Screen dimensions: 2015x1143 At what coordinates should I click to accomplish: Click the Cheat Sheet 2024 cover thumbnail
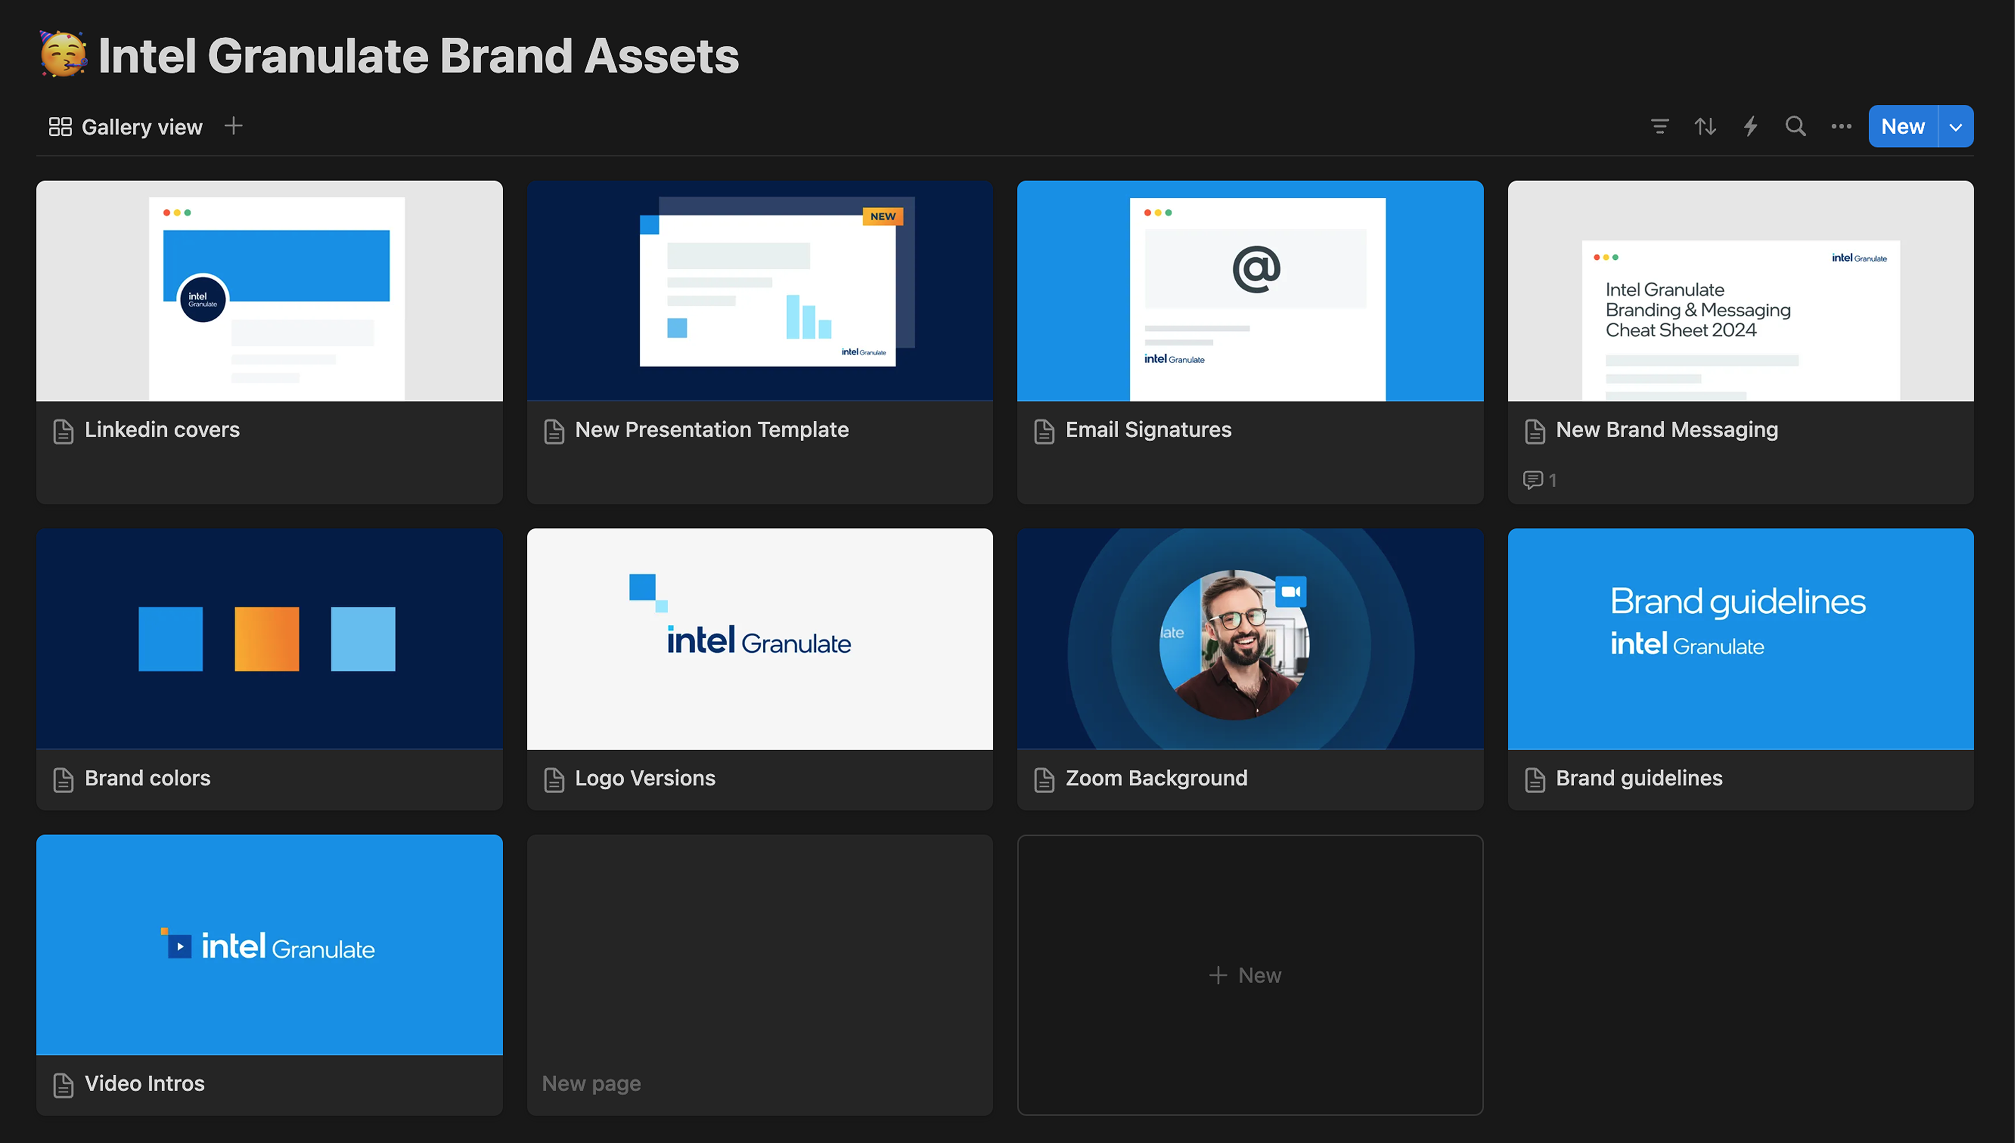point(1740,291)
